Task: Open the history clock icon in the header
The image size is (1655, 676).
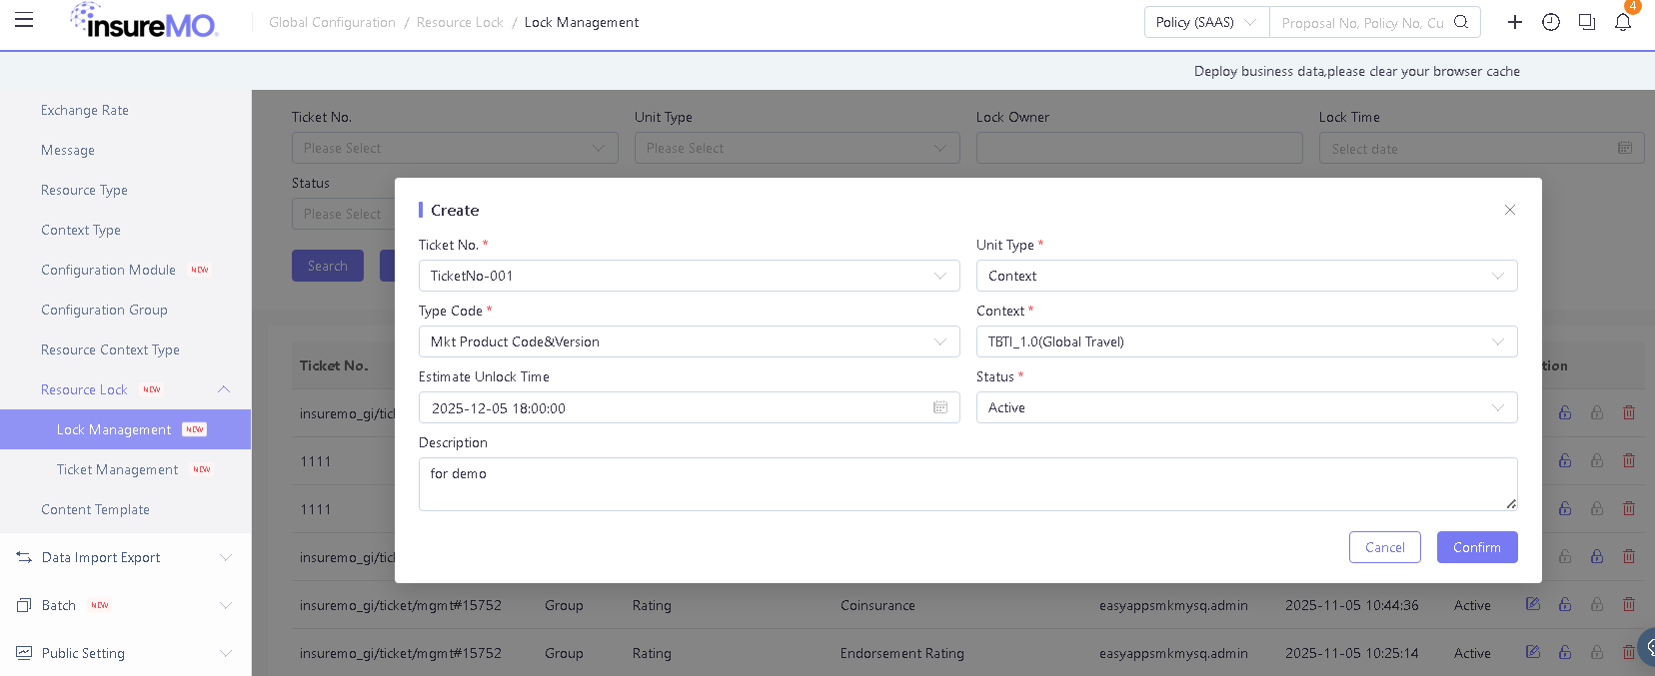Action: [1551, 22]
